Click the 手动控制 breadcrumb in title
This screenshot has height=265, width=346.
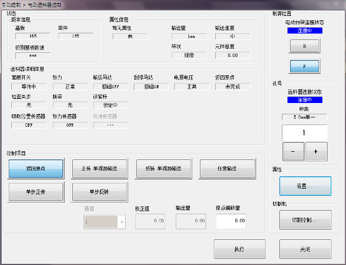click(11, 5)
